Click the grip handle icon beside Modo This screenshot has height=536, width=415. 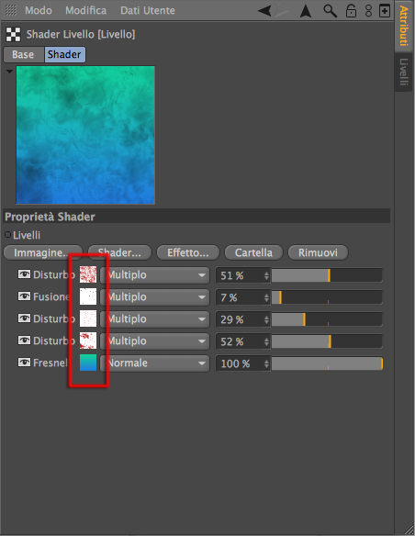11,10
